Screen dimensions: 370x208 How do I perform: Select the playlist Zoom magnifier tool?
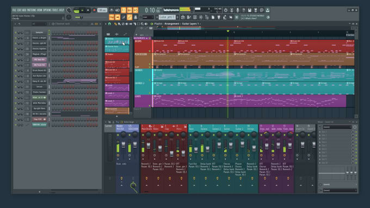click(x=142, y=24)
